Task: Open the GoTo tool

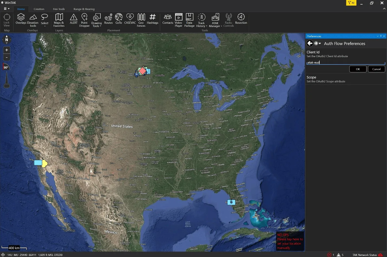Action: click(x=119, y=19)
